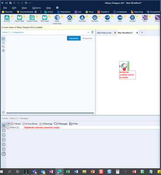This screenshot has height=175, width=161.
Task: Toggle favorite star on Filter tool
Action: click(75, 16)
